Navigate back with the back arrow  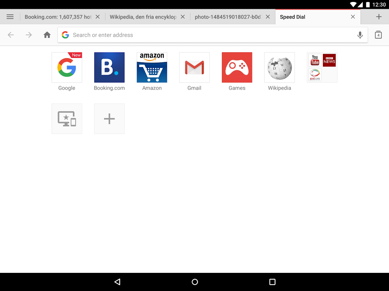point(11,35)
